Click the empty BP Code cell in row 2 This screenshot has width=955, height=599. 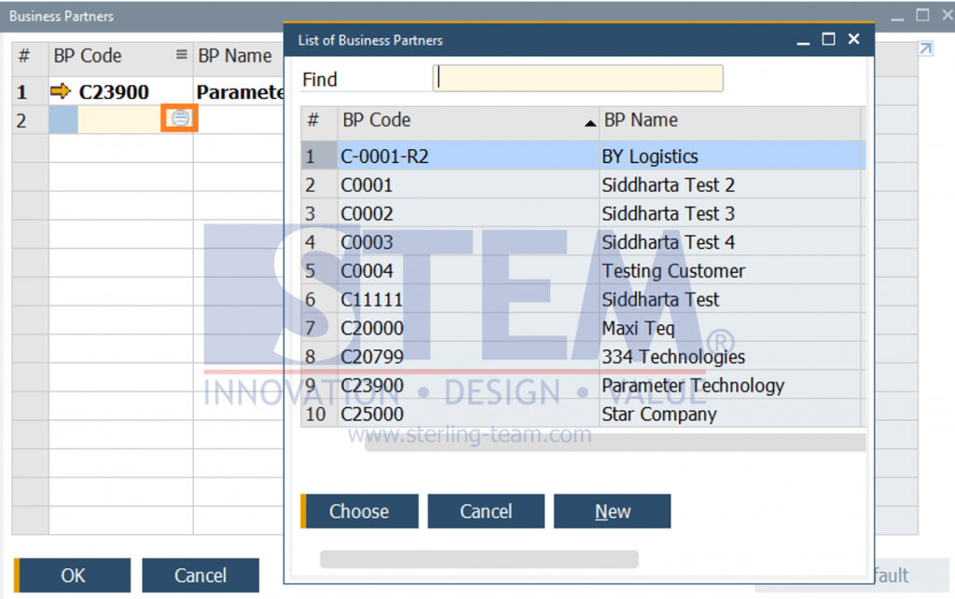click(x=121, y=119)
